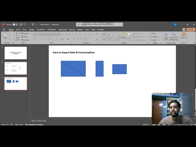Image resolution: width=196 pixels, height=147 pixels.
Task: Click Create a PDF and Share link
Action: (x=174, y=36)
